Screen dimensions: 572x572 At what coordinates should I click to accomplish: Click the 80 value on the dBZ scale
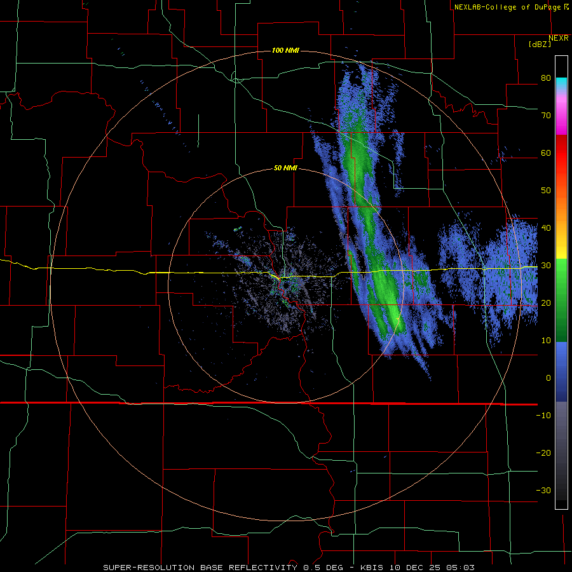(546, 78)
